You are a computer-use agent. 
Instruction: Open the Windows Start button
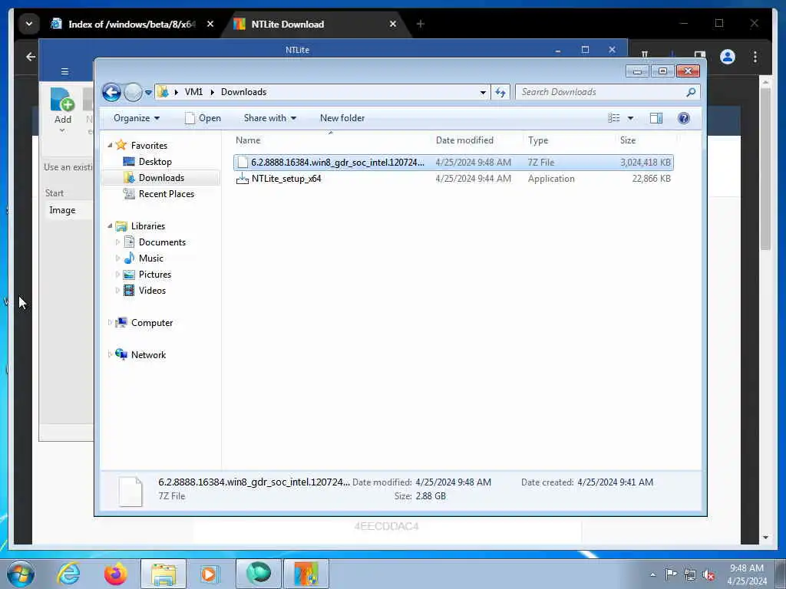pos(20,574)
